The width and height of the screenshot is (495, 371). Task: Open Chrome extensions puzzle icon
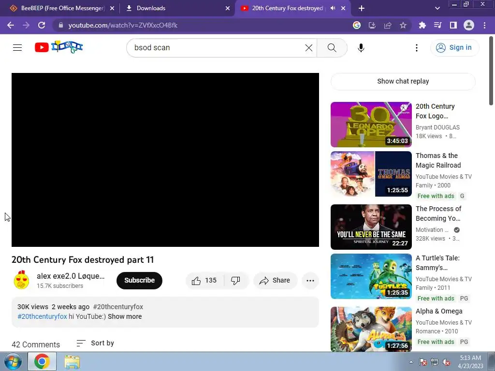(422, 25)
